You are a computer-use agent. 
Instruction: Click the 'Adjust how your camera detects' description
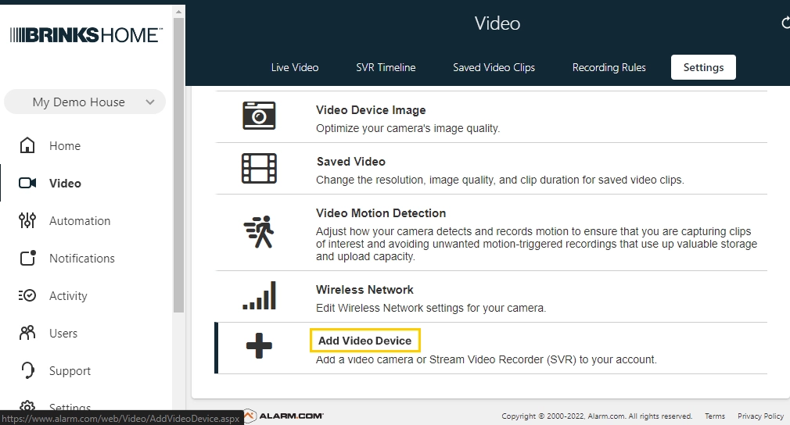tap(536, 244)
